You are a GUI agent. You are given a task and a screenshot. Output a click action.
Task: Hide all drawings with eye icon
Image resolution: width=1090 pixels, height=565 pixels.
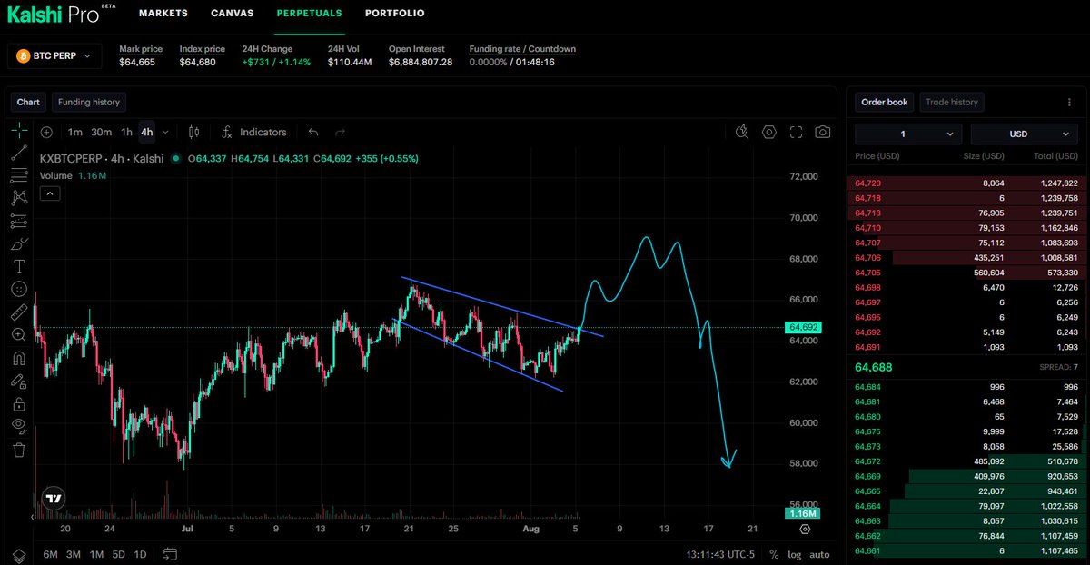pyautogui.click(x=19, y=426)
